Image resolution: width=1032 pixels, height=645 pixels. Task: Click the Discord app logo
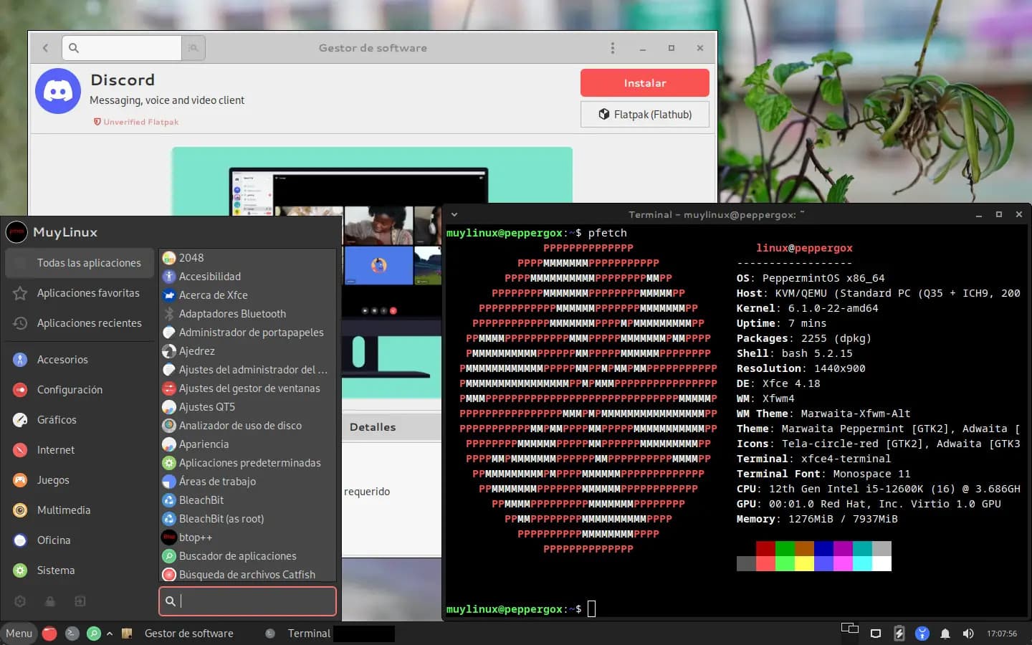pyautogui.click(x=58, y=91)
